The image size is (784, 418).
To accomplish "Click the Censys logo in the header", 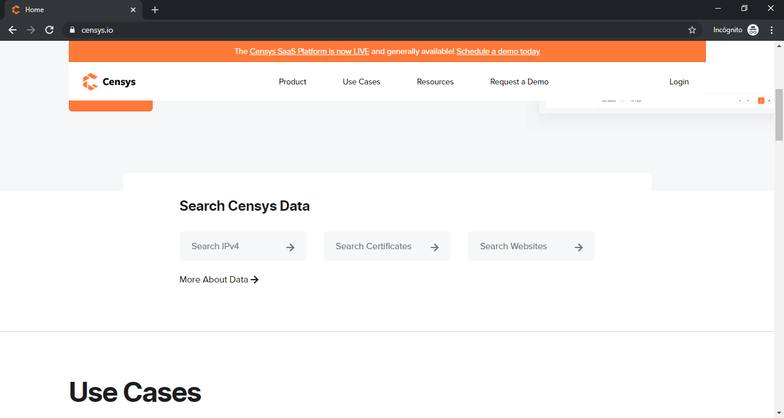I will click(x=109, y=82).
